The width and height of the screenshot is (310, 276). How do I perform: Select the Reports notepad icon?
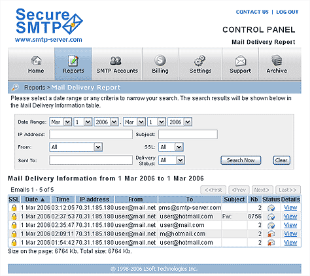[x=73, y=60]
